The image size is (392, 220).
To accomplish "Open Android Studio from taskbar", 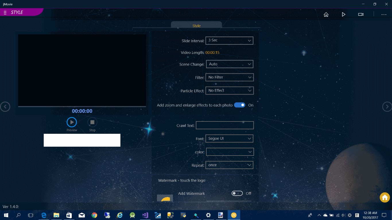I will (x=132, y=215).
